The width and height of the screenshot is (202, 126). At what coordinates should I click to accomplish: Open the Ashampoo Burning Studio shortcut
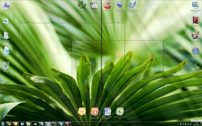pyautogui.click(x=132, y=5)
